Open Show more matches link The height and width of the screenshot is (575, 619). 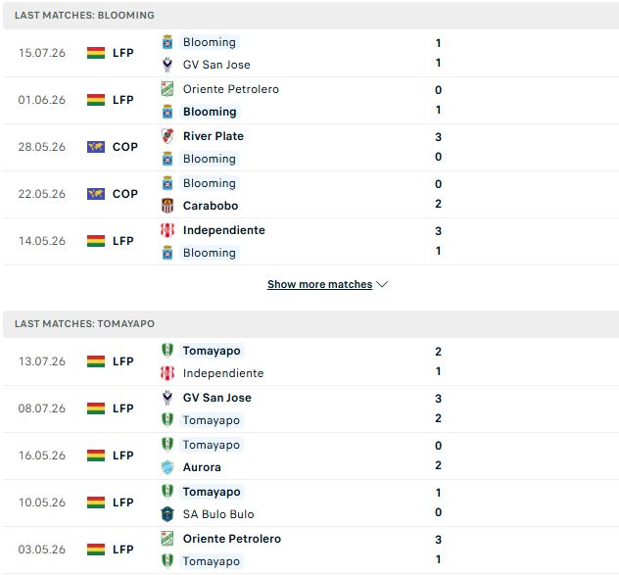coord(319,284)
